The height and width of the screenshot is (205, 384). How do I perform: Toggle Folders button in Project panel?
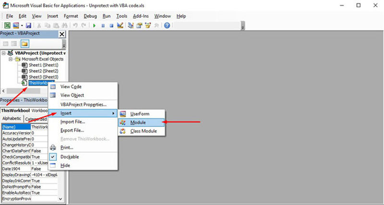[24, 44]
